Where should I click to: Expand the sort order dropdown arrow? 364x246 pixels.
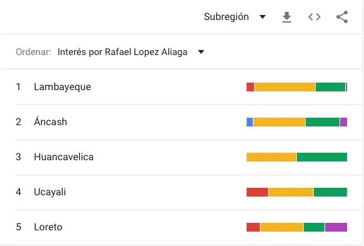tap(201, 52)
